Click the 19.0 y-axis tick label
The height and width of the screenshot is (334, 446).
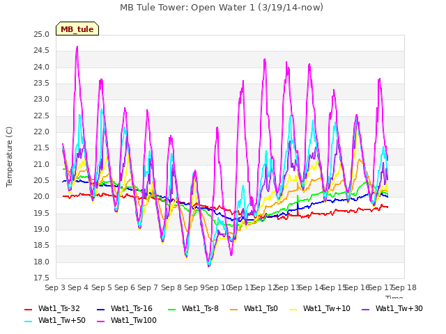42,230
